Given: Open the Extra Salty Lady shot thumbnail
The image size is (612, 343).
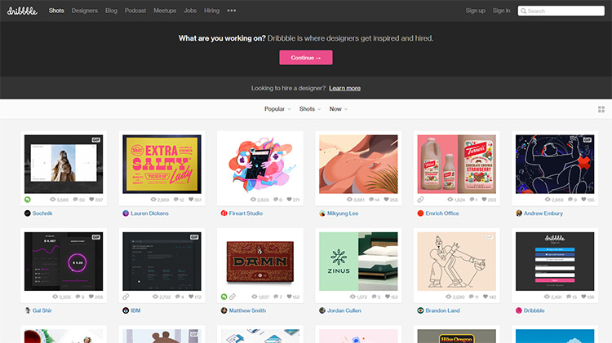Looking at the screenshot, I should pyautogui.click(x=162, y=164).
